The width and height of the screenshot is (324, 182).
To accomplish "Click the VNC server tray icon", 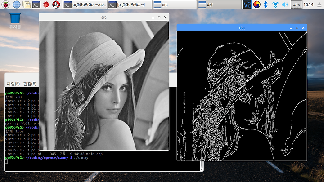I will click(x=247, y=4).
